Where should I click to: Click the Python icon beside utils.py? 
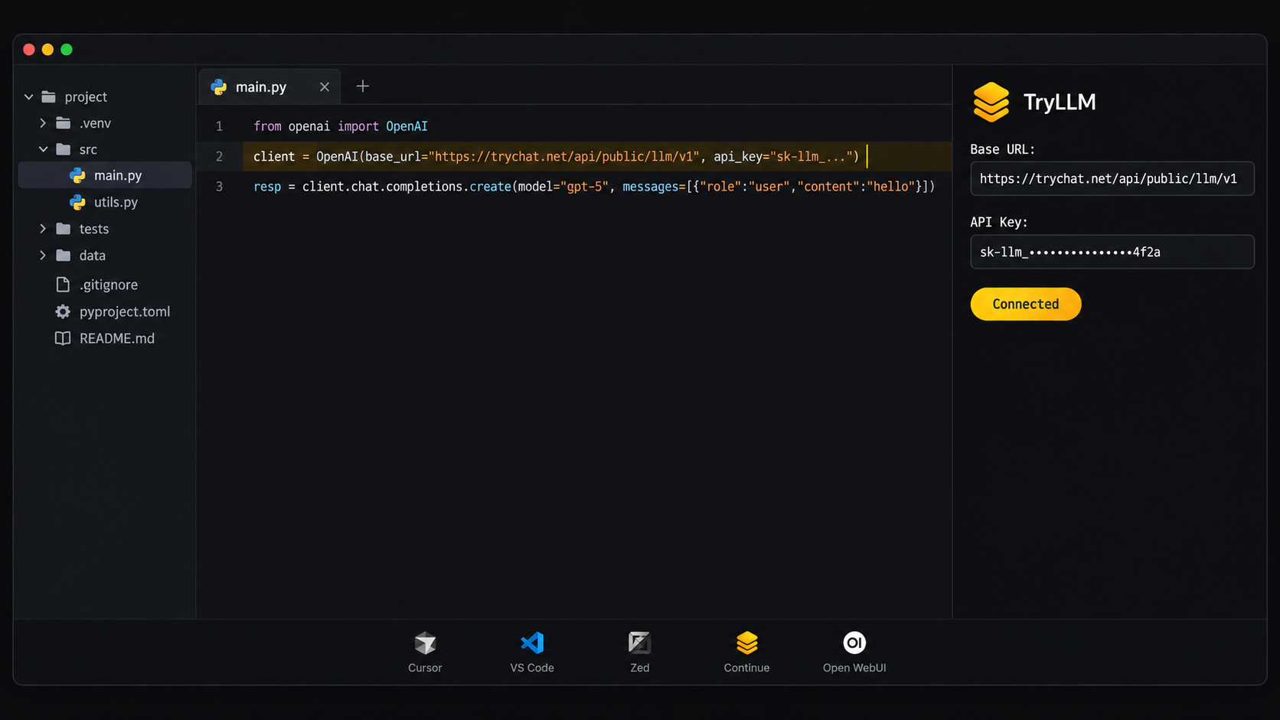[x=77, y=202]
